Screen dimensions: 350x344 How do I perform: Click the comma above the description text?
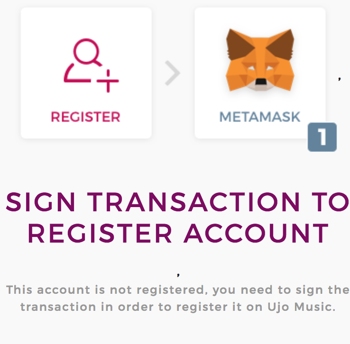178,273
